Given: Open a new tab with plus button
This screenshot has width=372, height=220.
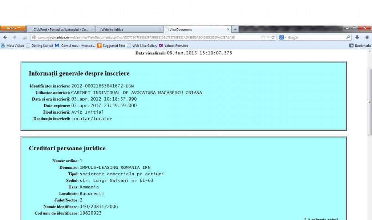Looking at the screenshot, I should 235,29.
